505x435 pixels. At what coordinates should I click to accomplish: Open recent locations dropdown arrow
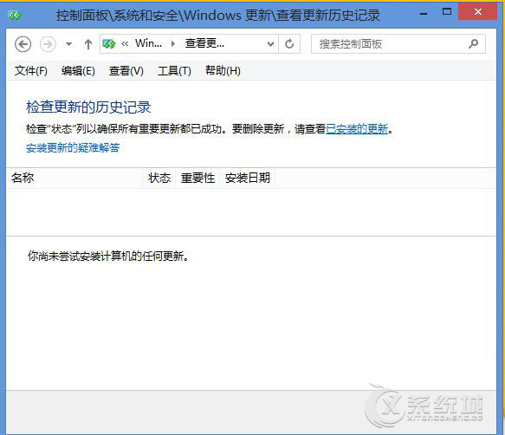[68, 44]
